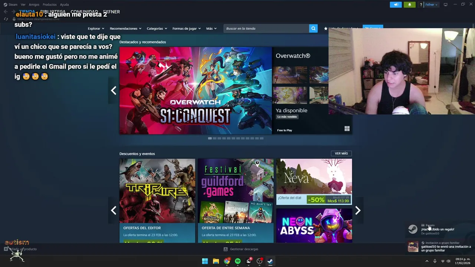Open the first Overwatch screenshot thumbnail
475x267 pixels.
[x=290, y=75]
